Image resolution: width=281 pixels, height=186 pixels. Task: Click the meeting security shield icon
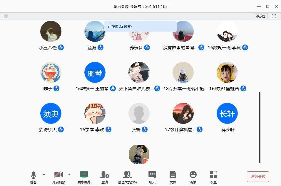(6, 16)
